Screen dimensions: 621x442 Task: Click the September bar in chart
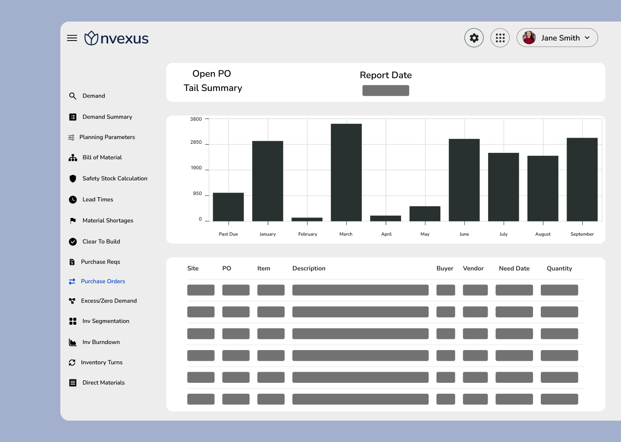coord(582,180)
